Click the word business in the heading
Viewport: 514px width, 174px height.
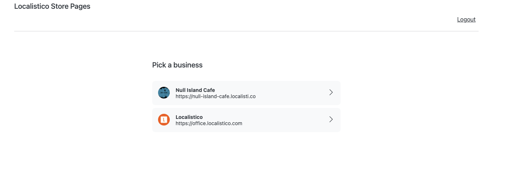(188, 65)
